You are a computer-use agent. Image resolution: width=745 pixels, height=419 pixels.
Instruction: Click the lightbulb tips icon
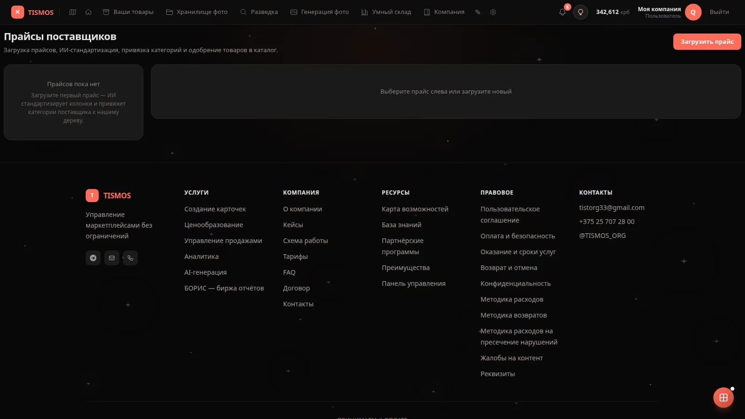click(580, 12)
